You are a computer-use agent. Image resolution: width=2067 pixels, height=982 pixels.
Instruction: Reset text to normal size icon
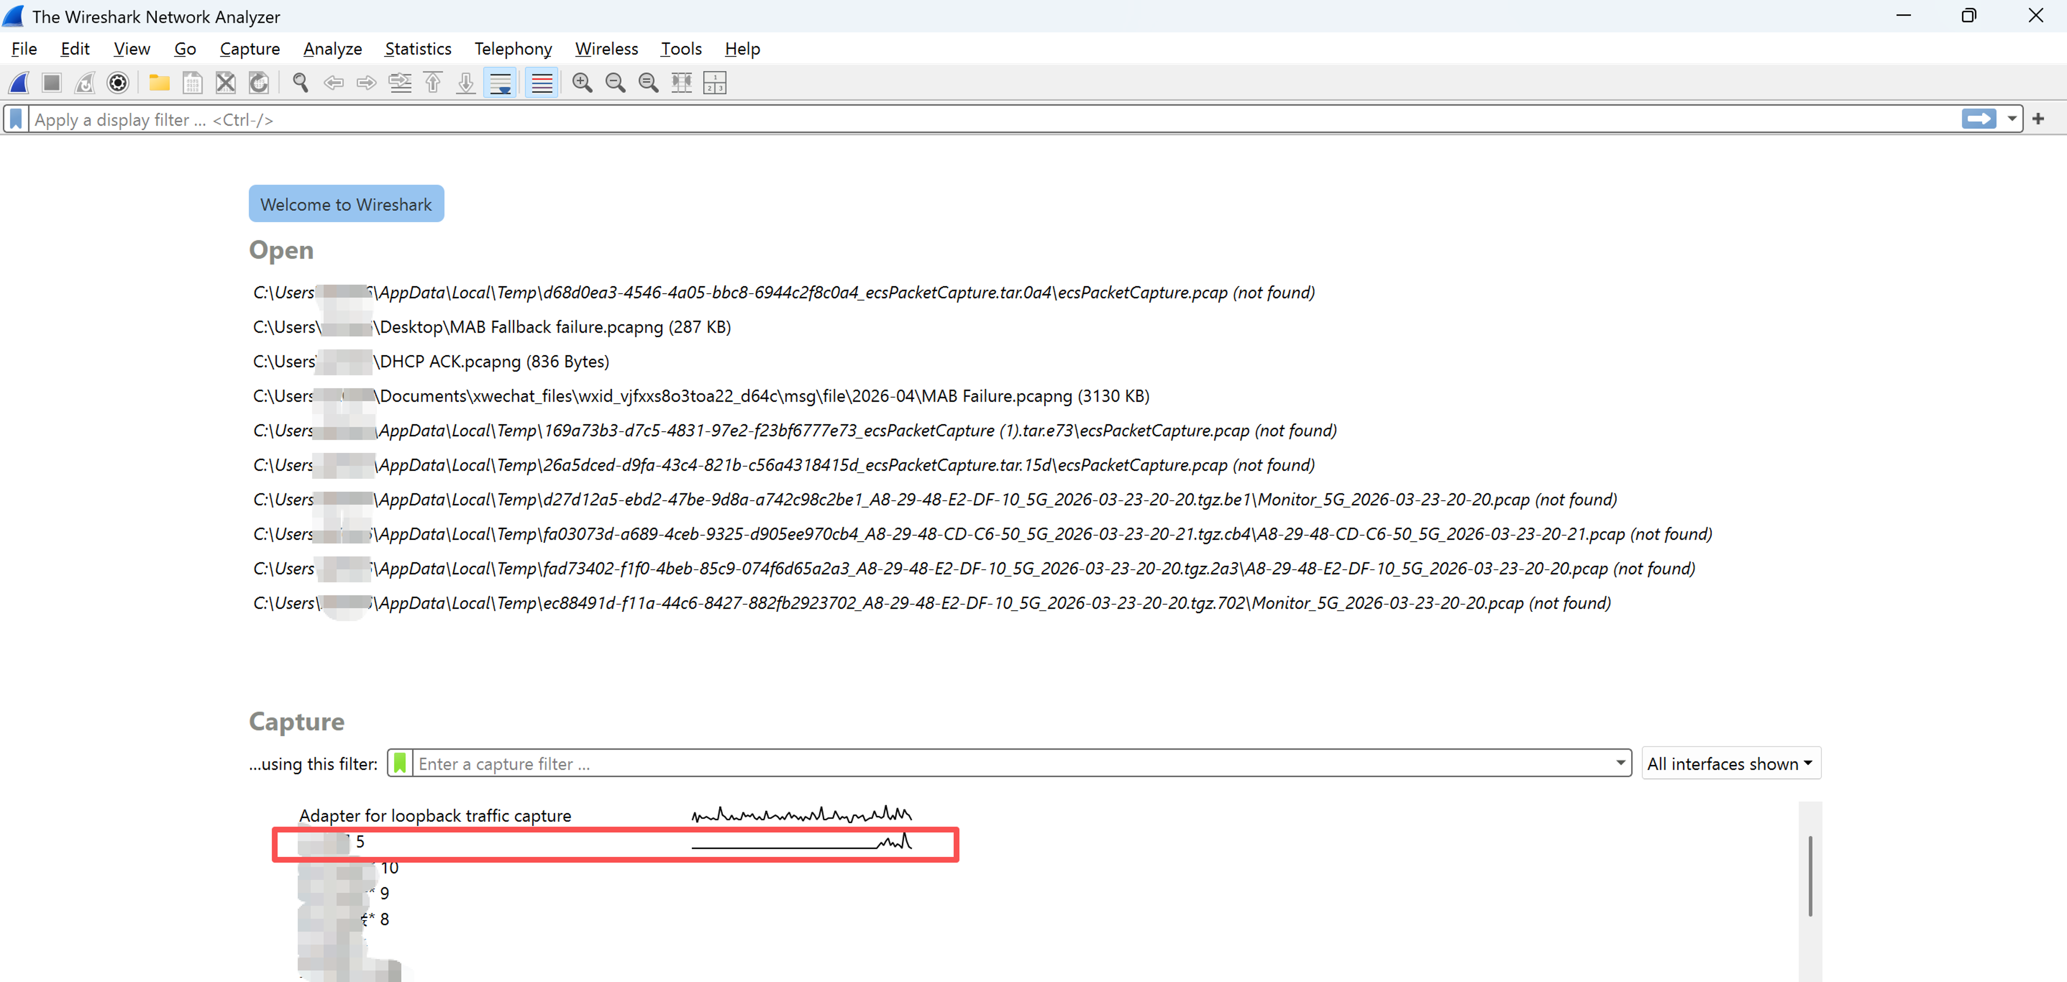point(648,83)
